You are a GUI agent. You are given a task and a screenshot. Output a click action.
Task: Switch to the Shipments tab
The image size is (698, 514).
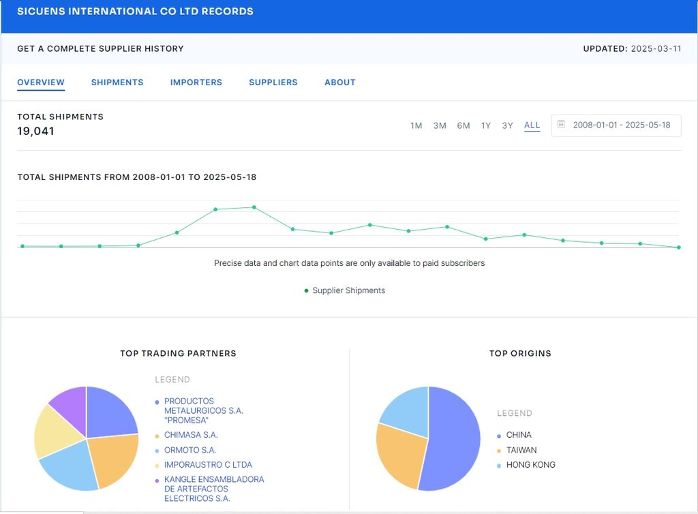(117, 82)
